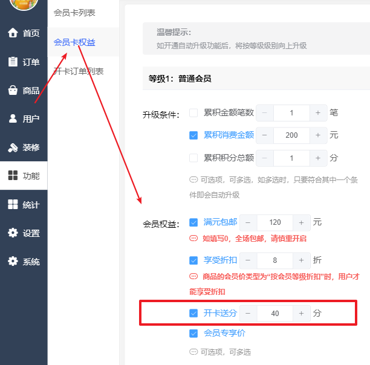Click the 满元包邮 input showing 120

[x=275, y=222]
